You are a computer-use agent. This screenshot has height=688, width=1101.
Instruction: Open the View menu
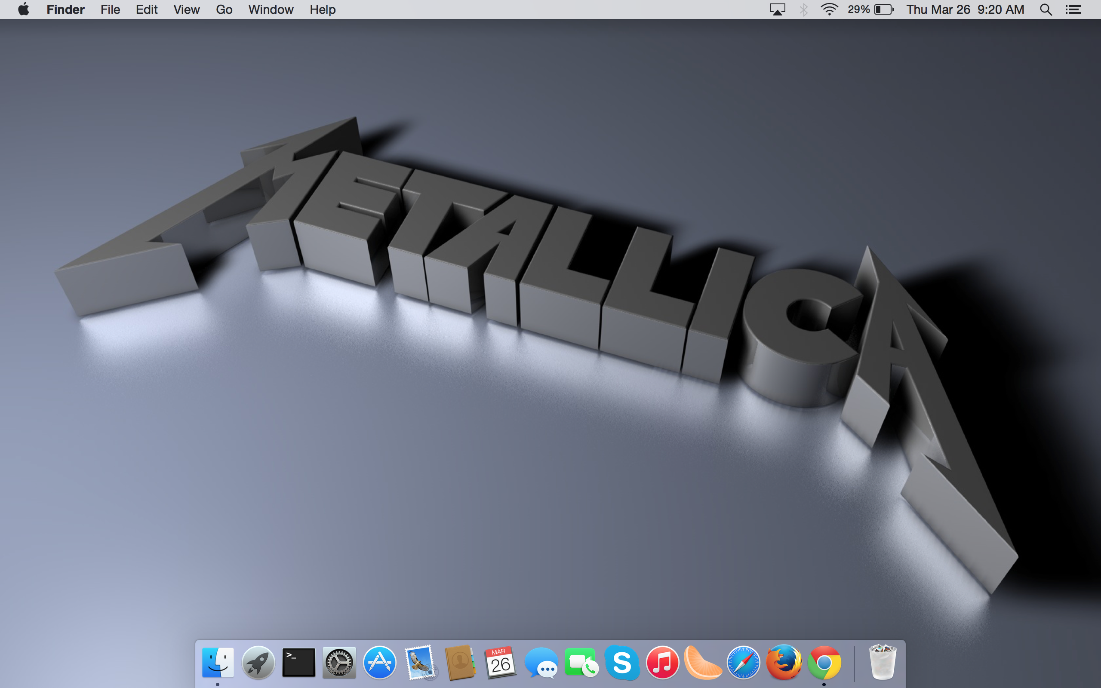(x=187, y=9)
